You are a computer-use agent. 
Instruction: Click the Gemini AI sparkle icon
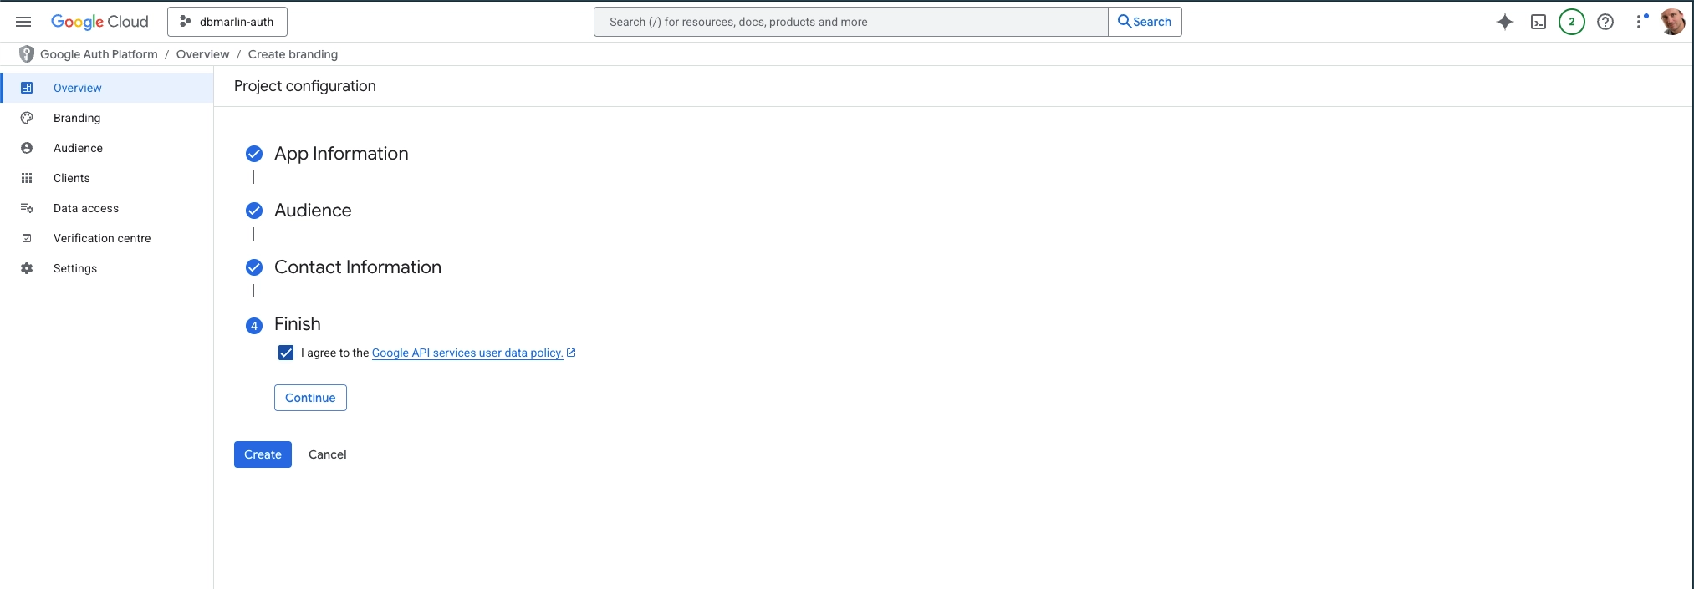point(1504,22)
